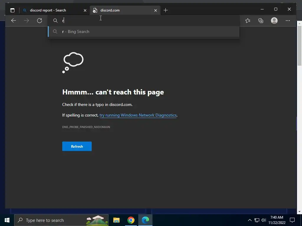
Task: Close the discord report - Search tab
Action: click(85, 10)
